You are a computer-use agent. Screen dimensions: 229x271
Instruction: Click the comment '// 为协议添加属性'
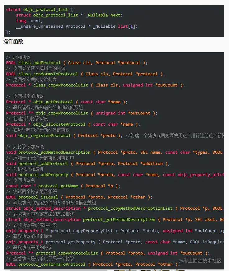point(25,169)
